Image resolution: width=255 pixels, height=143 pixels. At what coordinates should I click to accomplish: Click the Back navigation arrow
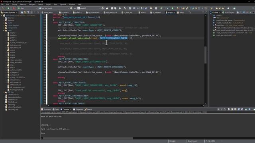(223, 8)
